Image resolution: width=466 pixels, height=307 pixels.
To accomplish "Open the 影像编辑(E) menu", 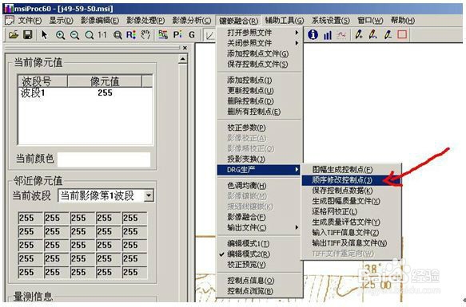I will [100, 21].
